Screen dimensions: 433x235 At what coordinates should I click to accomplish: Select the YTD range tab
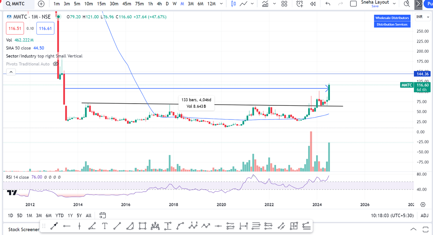click(59, 215)
